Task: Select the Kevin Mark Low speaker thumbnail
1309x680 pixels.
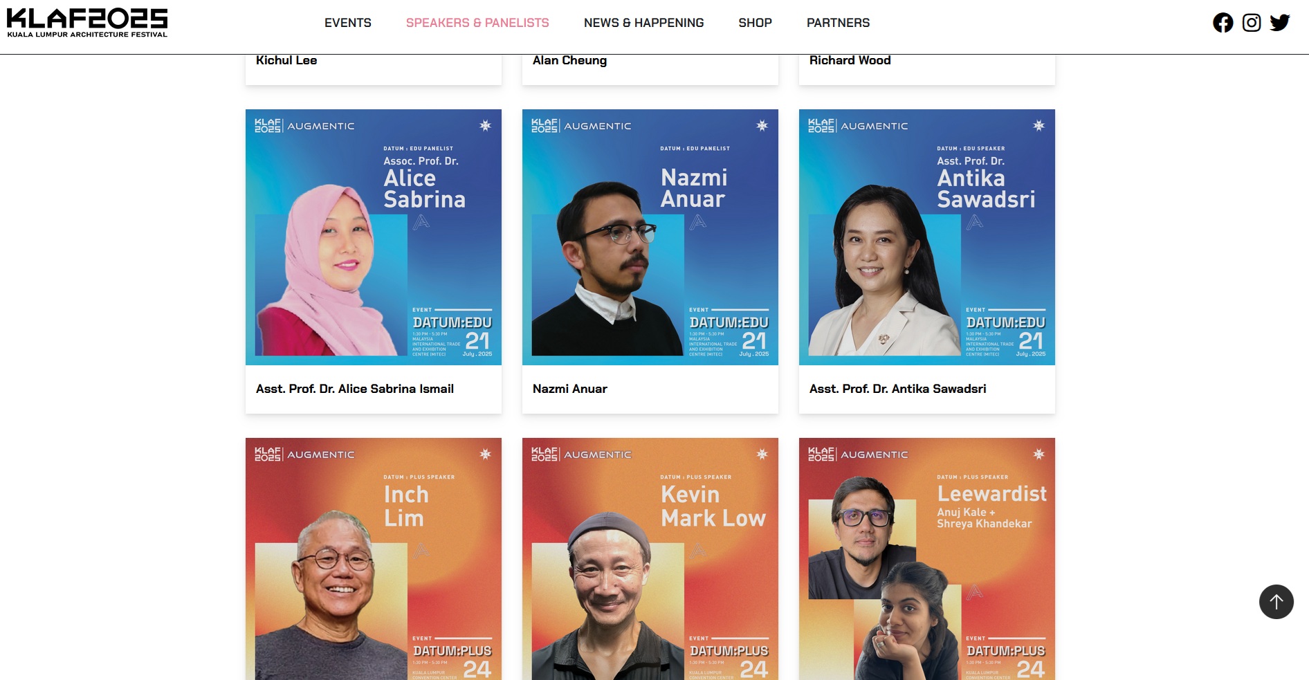Action: pyautogui.click(x=650, y=559)
